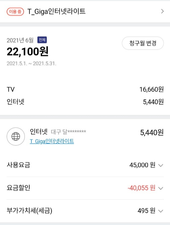Viewport: 170px width, 225px height.
Task: Open the underlined T_Giga인터넷라이트 link
Action: [52, 141]
